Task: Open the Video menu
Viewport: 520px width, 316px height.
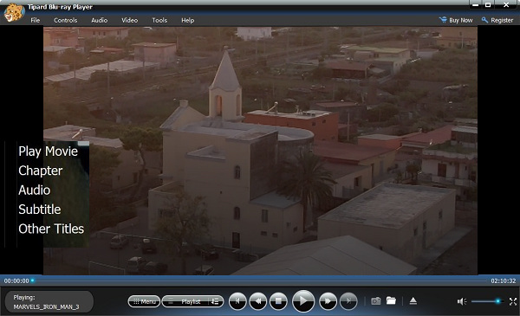Action: pos(129,20)
